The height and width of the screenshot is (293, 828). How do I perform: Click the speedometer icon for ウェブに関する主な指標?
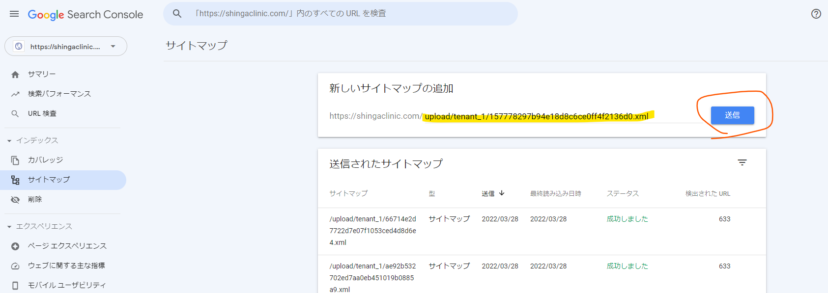15,266
